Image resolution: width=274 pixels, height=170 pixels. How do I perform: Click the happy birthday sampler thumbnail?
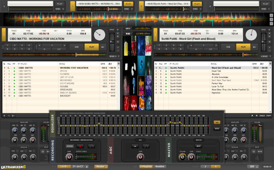pos(141,85)
